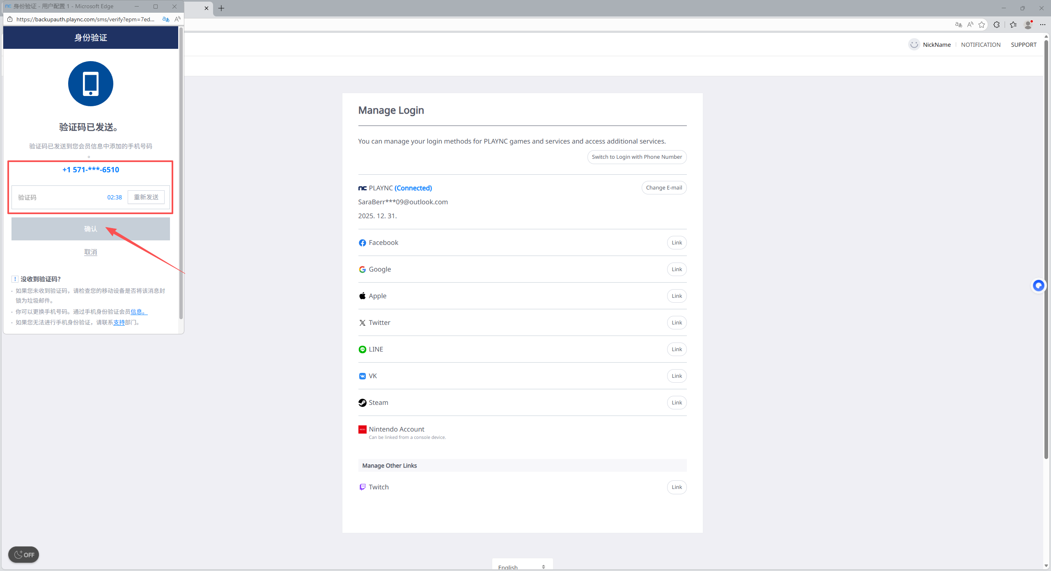
Task: Open the Edge settings and more menu
Action: [1043, 25]
